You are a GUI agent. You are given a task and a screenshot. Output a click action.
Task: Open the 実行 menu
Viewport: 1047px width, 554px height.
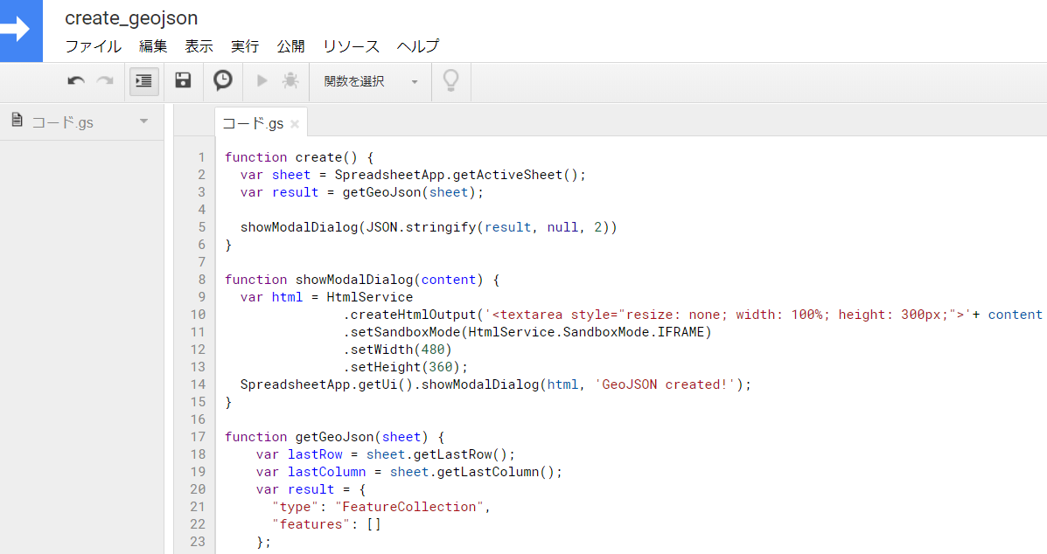[x=245, y=46]
